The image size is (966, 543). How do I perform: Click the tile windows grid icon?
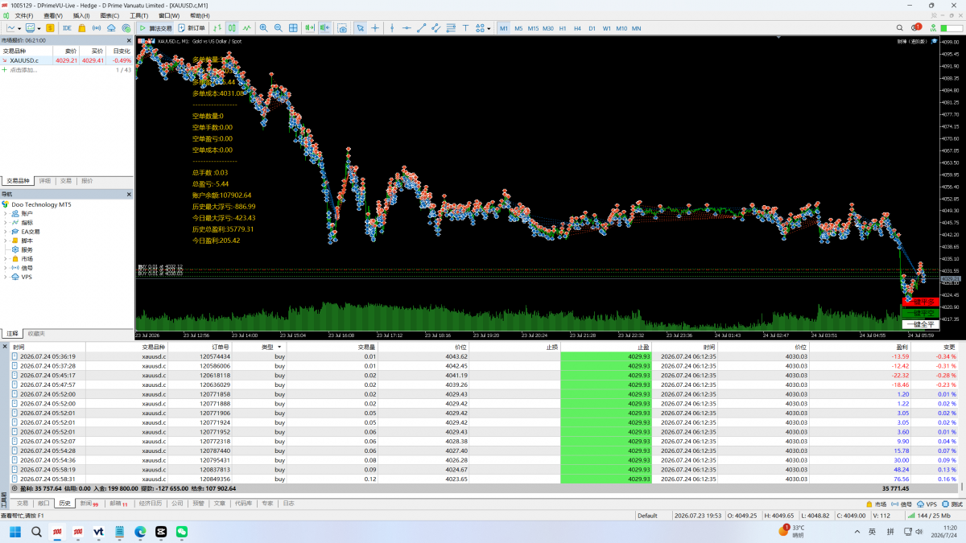293,28
